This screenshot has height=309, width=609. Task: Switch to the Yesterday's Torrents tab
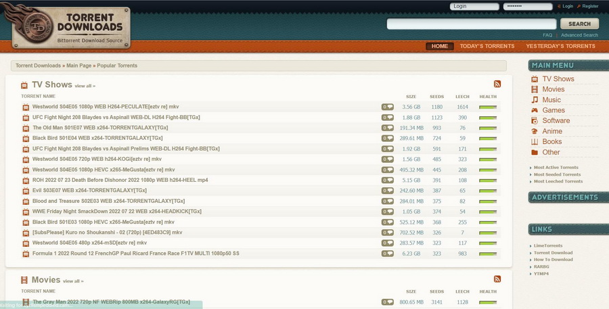(560, 46)
